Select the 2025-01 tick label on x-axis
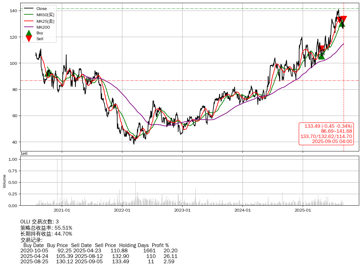The image size is (362, 267). (x=303, y=210)
